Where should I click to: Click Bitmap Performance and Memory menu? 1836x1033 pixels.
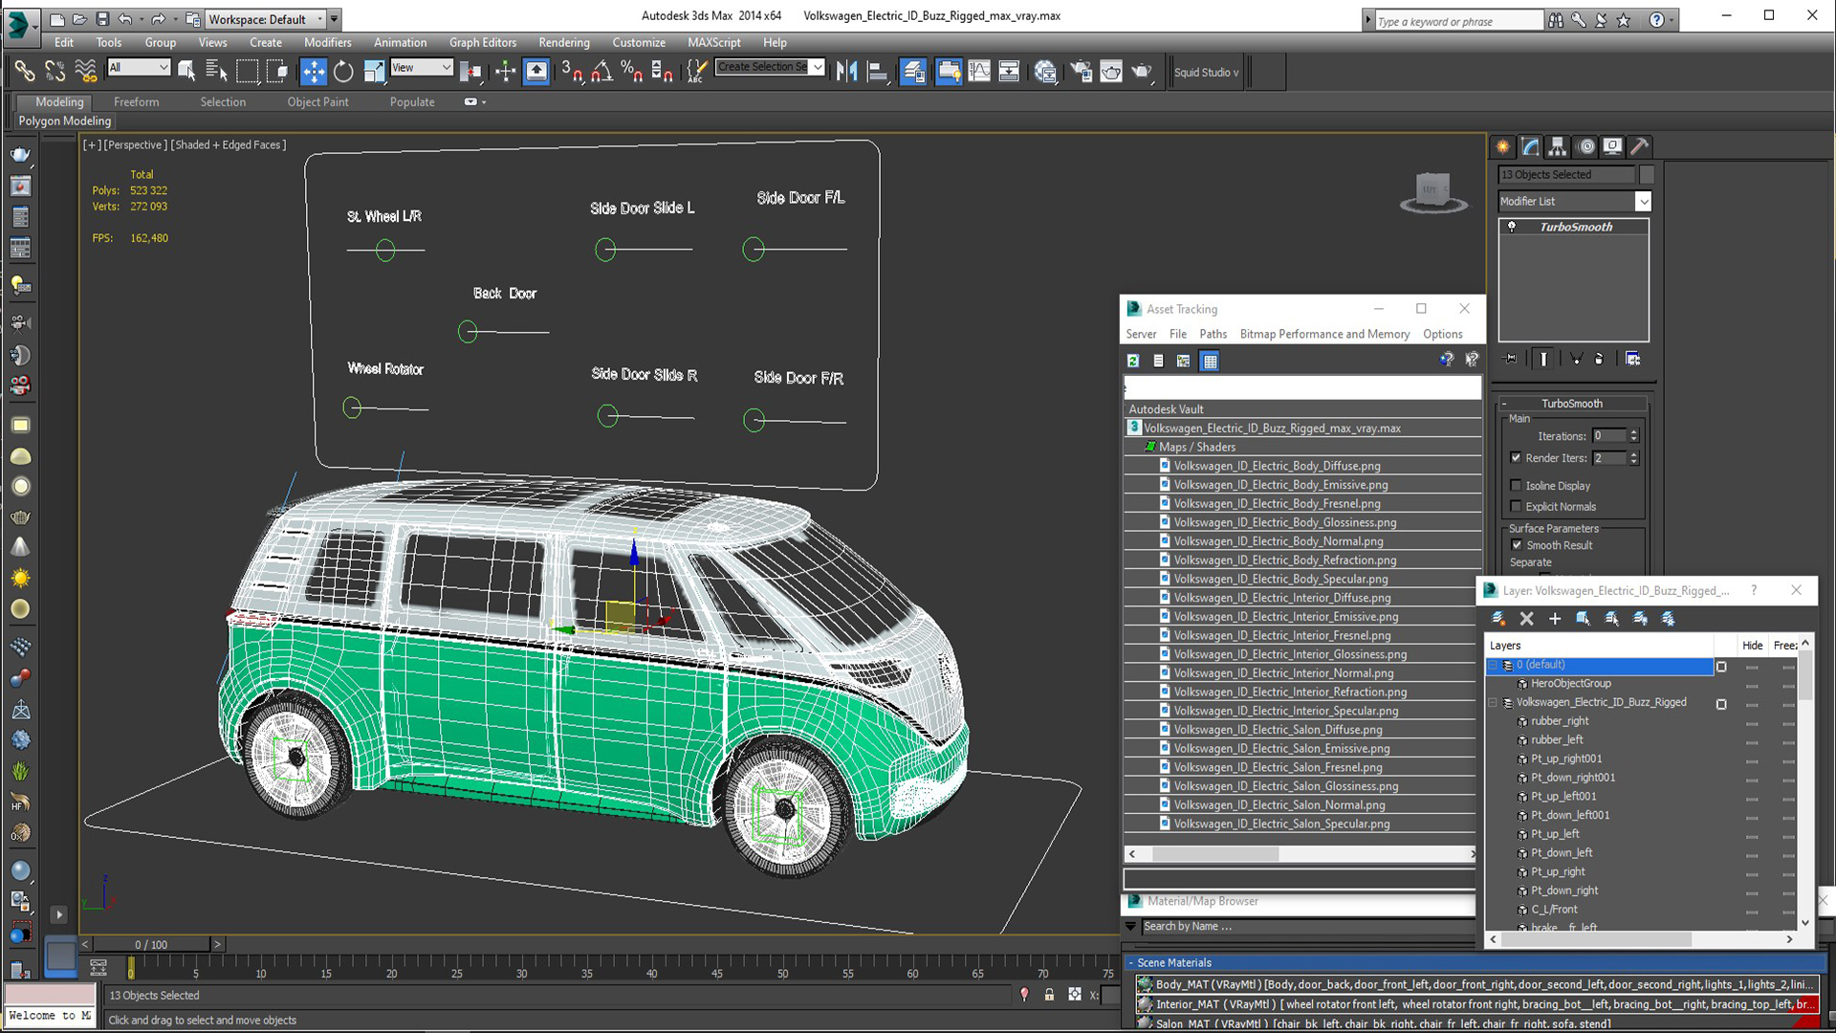[1324, 334]
